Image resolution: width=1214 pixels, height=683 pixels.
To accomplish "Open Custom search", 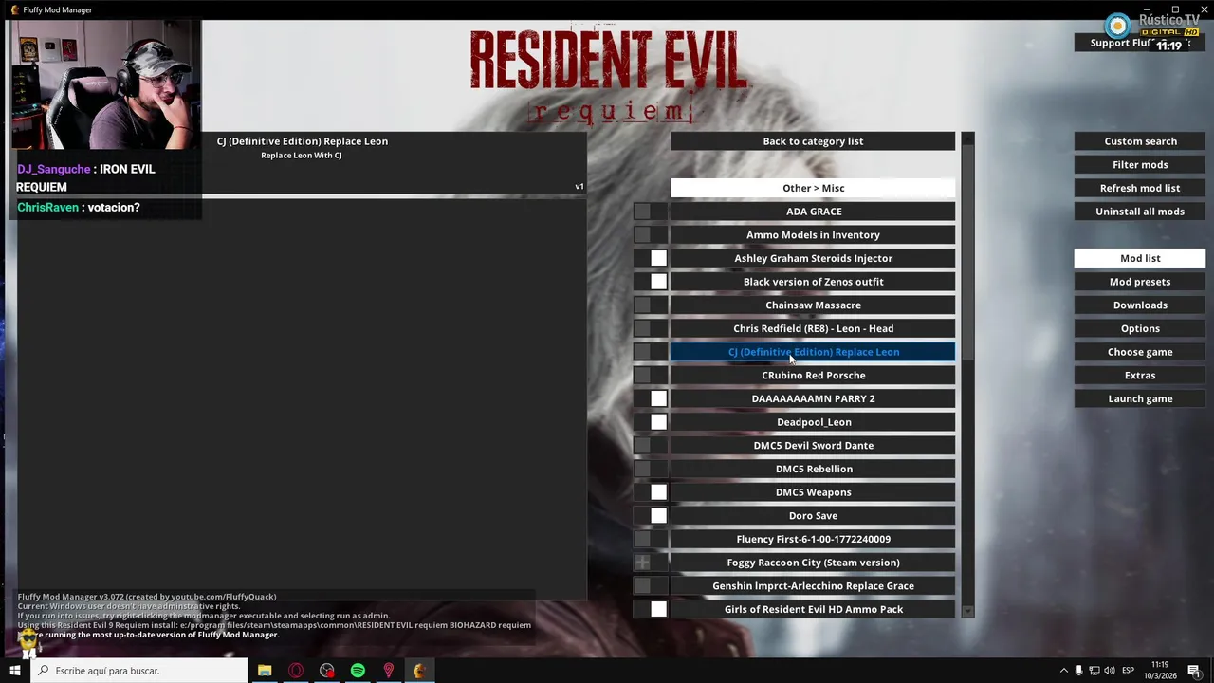I will pyautogui.click(x=1140, y=141).
